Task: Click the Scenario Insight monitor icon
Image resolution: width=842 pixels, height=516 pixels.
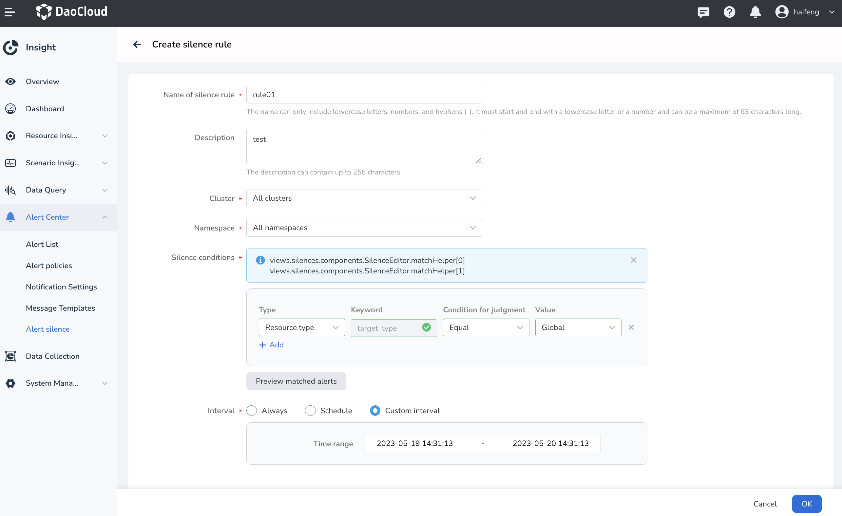Action: click(x=10, y=163)
